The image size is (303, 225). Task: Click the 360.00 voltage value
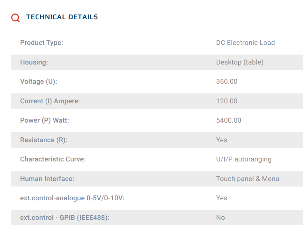coord(227,82)
